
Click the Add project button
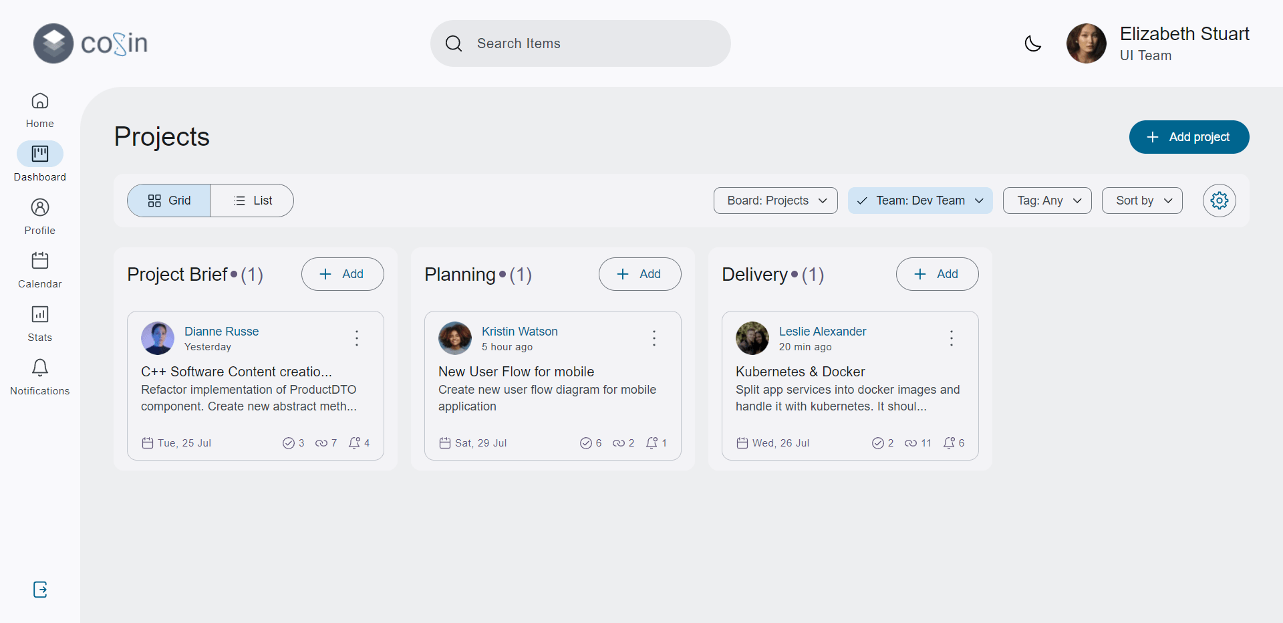(1189, 137)
